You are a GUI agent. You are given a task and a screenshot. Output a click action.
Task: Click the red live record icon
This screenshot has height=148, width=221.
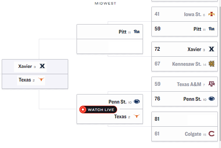(83, 110)
